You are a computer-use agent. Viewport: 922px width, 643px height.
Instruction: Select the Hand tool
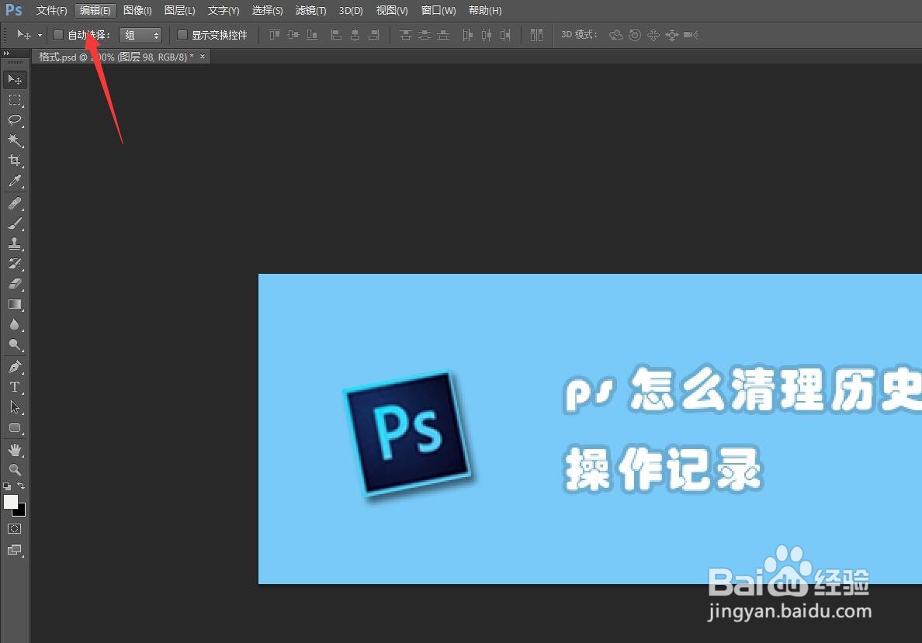pyautogui.click(x=16, y=449)
